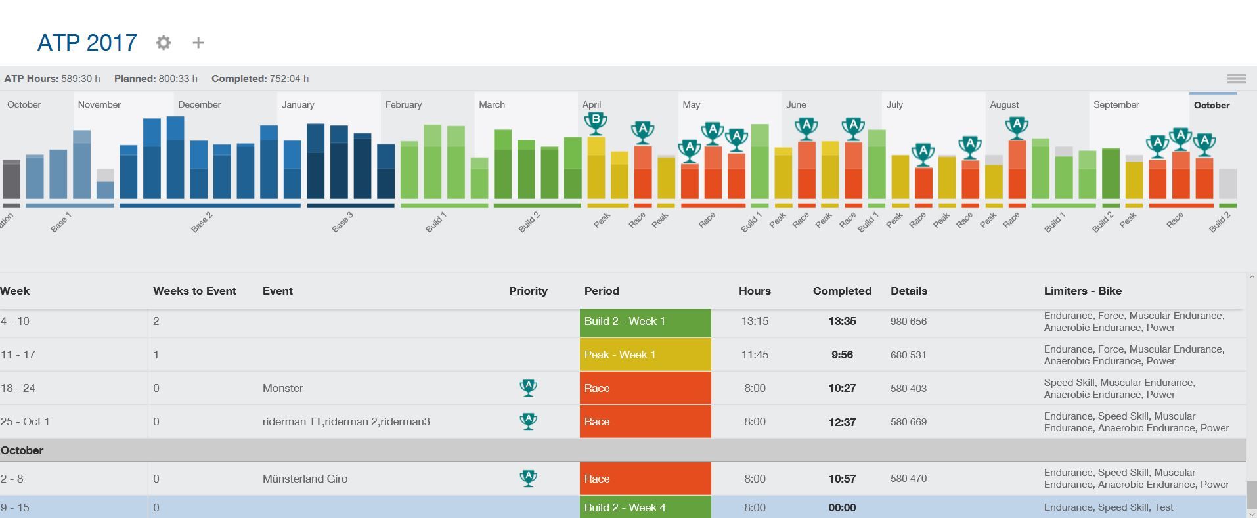The height and width of the screenshot is (518, 1257).
Task: Select the Base 3 period label
Action: point(342,223)
